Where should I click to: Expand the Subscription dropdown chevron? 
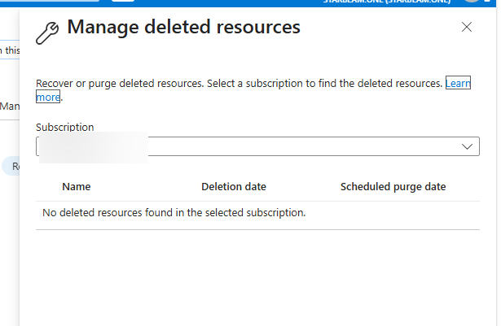pyautogui.click(x=467, y=146)
